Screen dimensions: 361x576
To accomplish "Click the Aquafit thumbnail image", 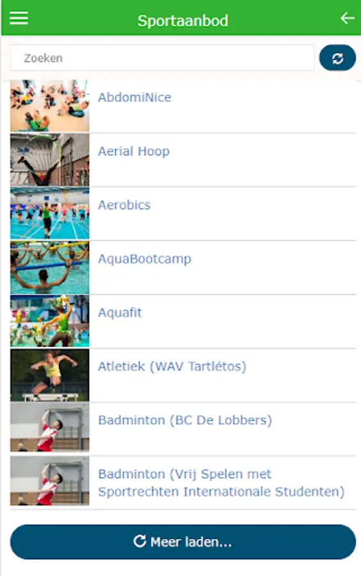I will coord(49,321).
